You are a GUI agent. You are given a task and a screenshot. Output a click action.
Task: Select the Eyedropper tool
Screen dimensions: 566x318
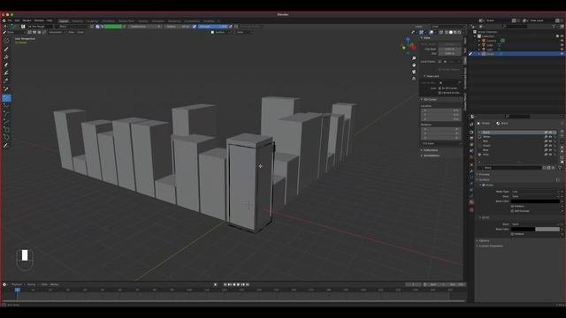(x=6, y=89)
